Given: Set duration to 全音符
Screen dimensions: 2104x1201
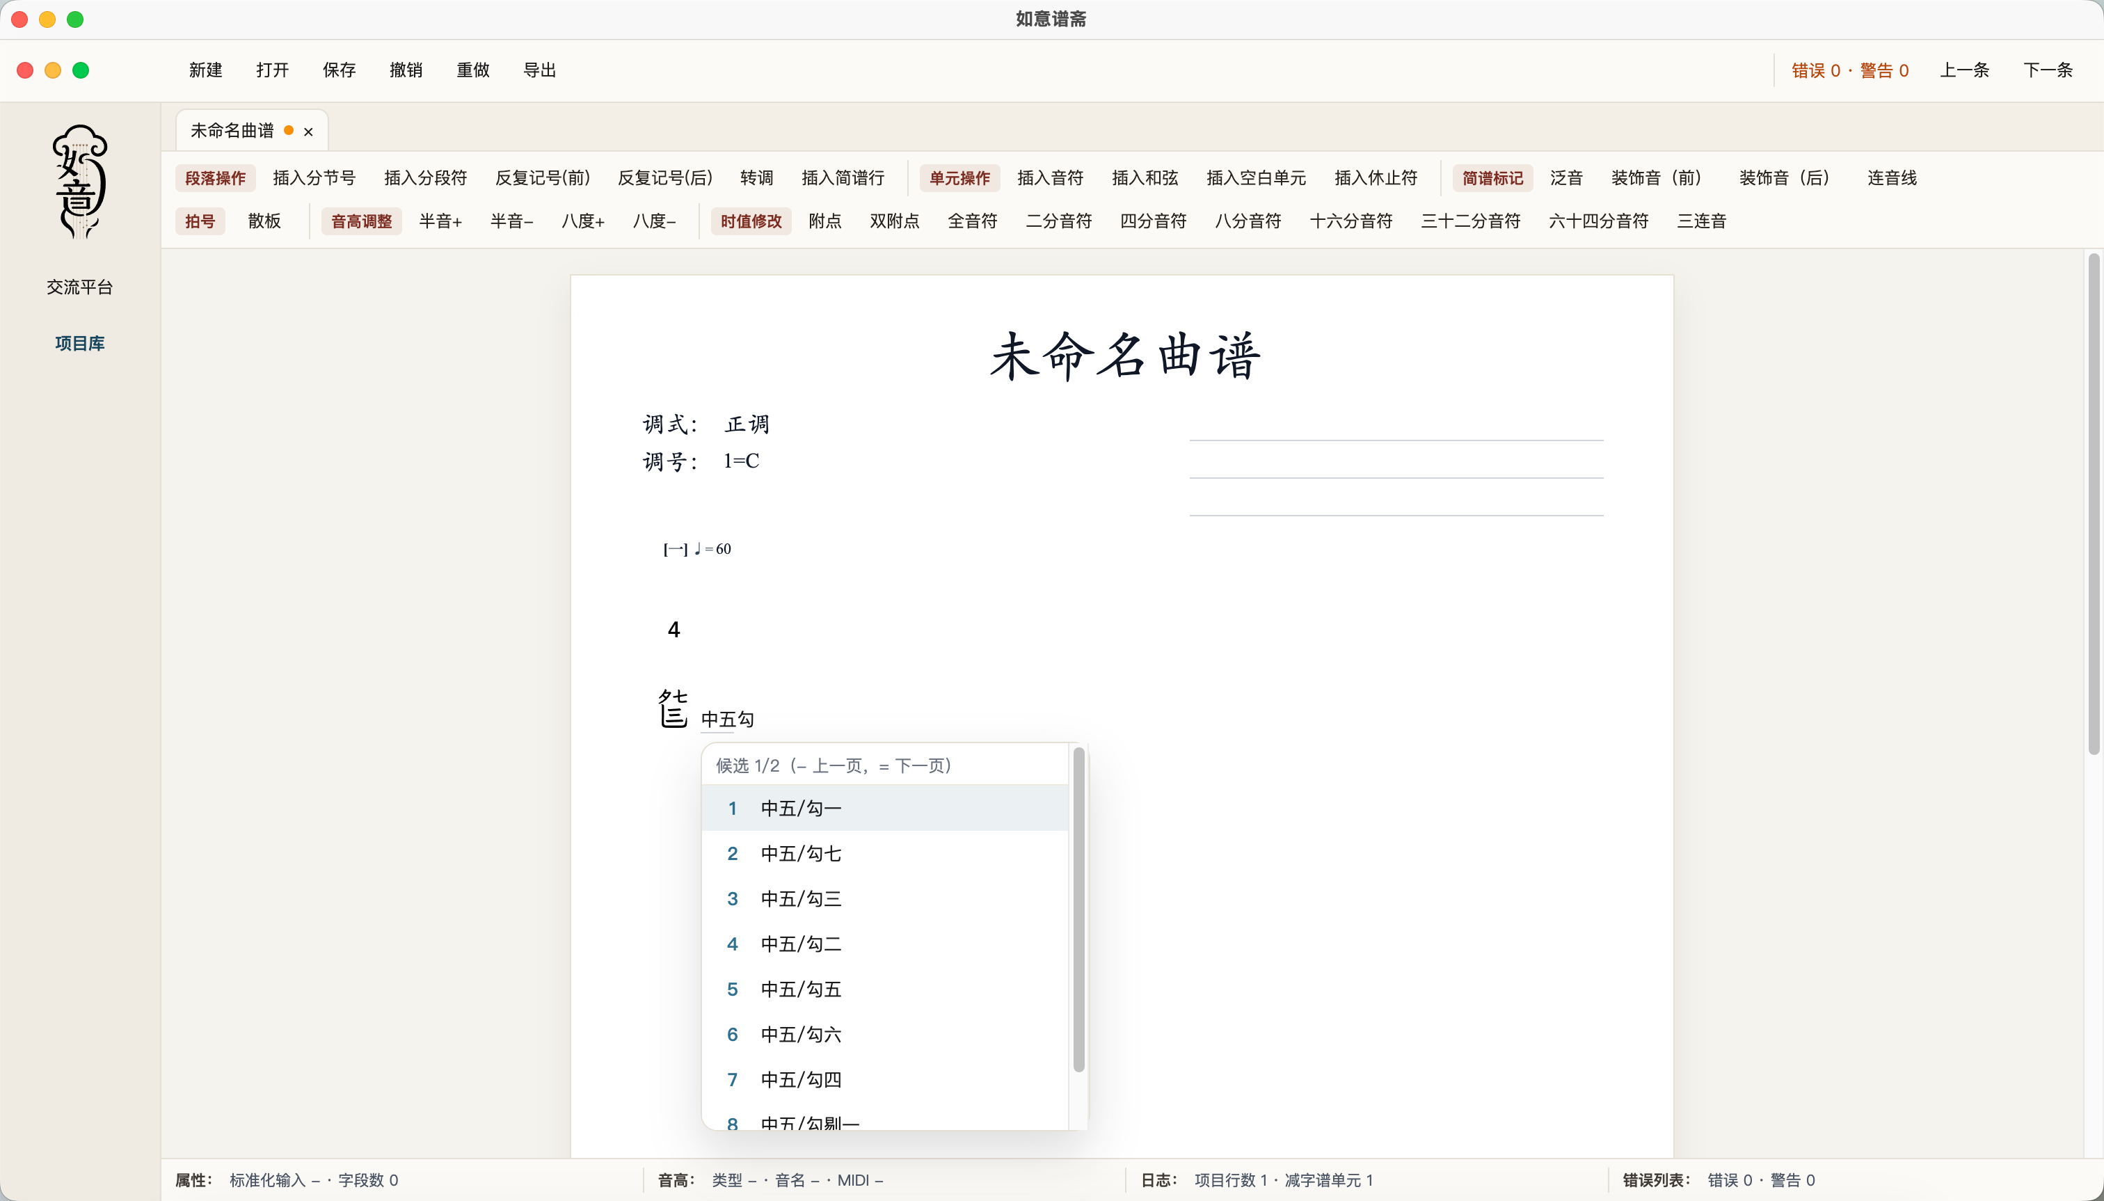Looking at the screenshot, I should tap(973, 221).
